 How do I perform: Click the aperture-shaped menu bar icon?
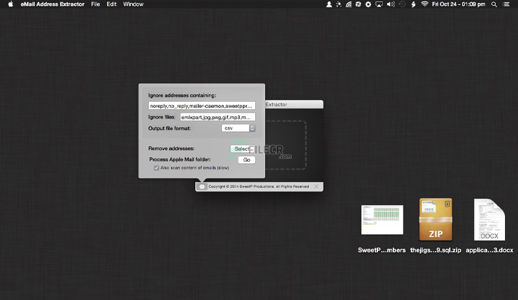point(358,4)
